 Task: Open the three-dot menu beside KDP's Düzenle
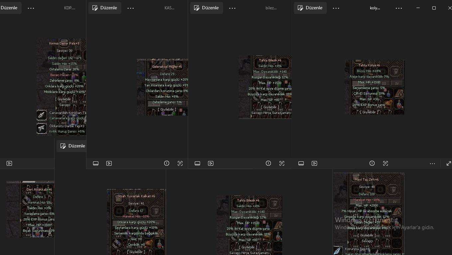tap(31, 8)
